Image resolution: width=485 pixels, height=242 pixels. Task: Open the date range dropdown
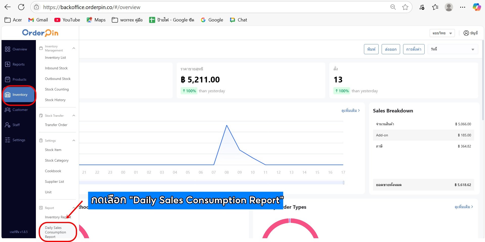click(x=453, y=49)
